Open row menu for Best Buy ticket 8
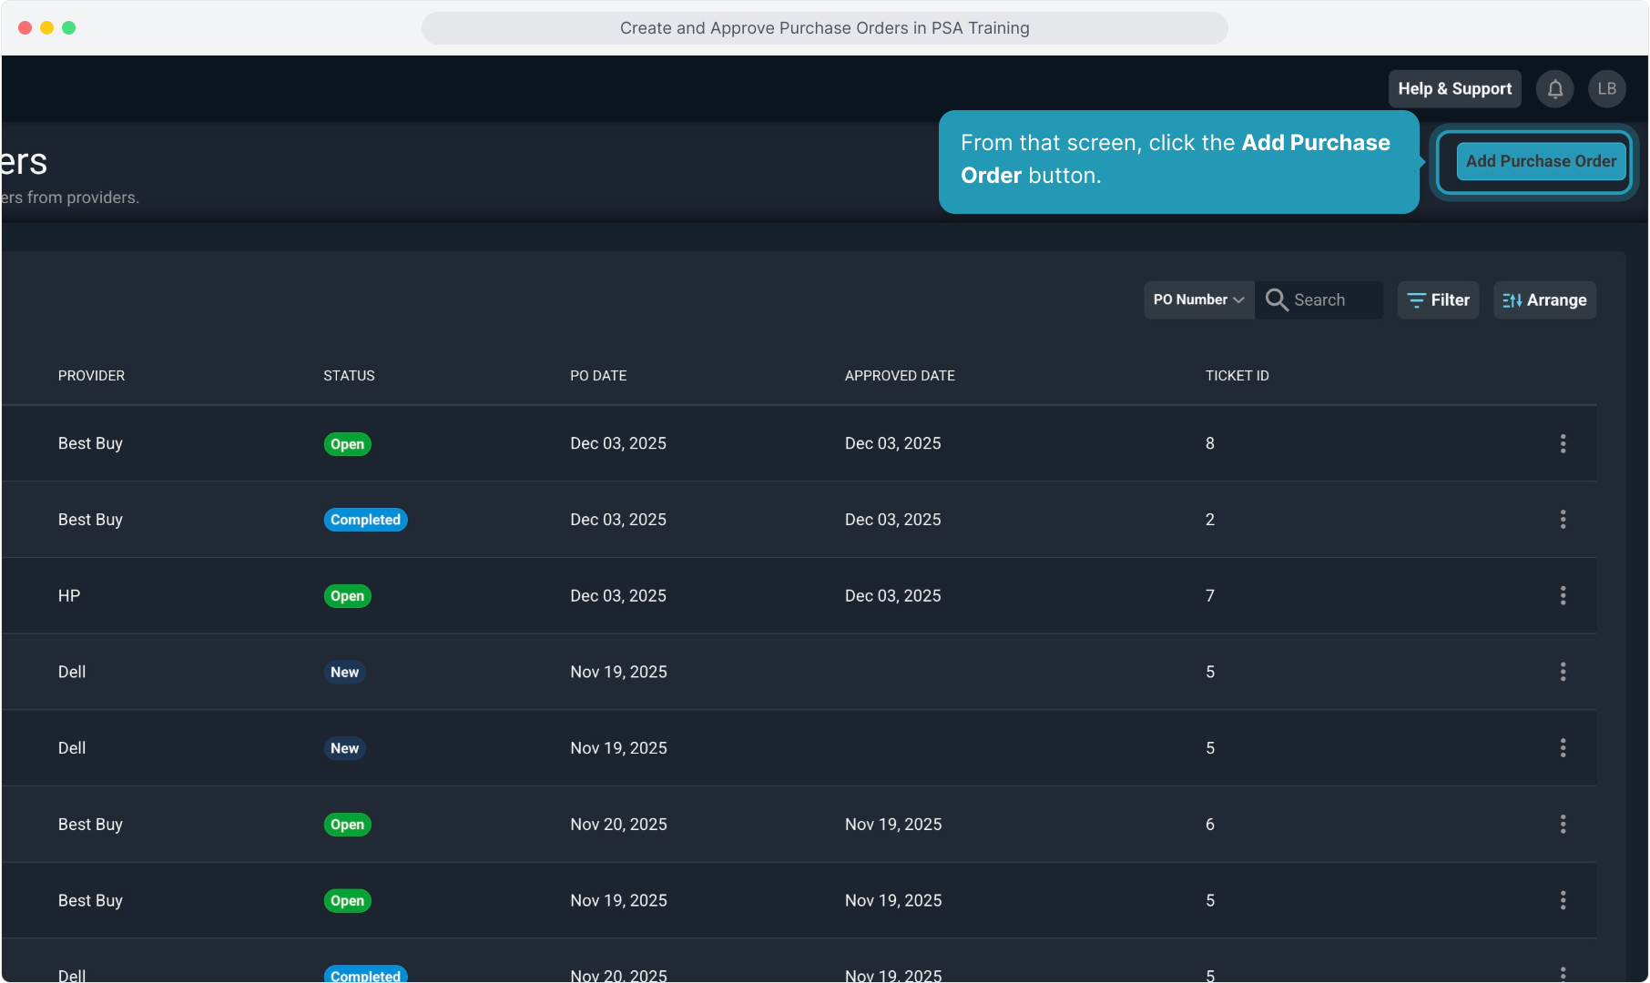Screen dimensions: 1650x983 coord(1563,443)
